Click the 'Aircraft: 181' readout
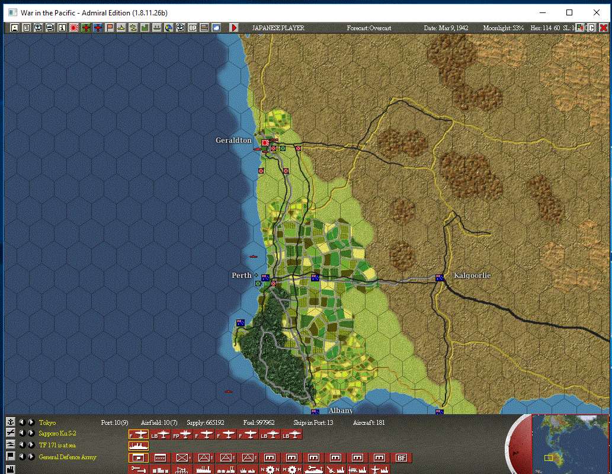 [369, 422]
